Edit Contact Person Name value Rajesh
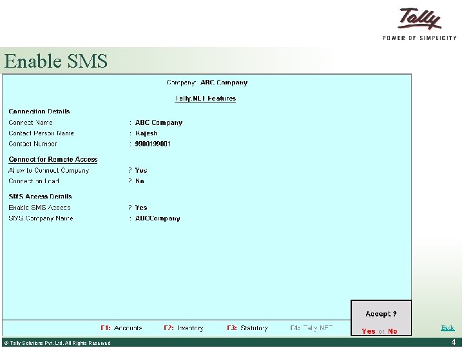Image resolution: width=464 pixels, height=348 pixels. tap(146, 133)
